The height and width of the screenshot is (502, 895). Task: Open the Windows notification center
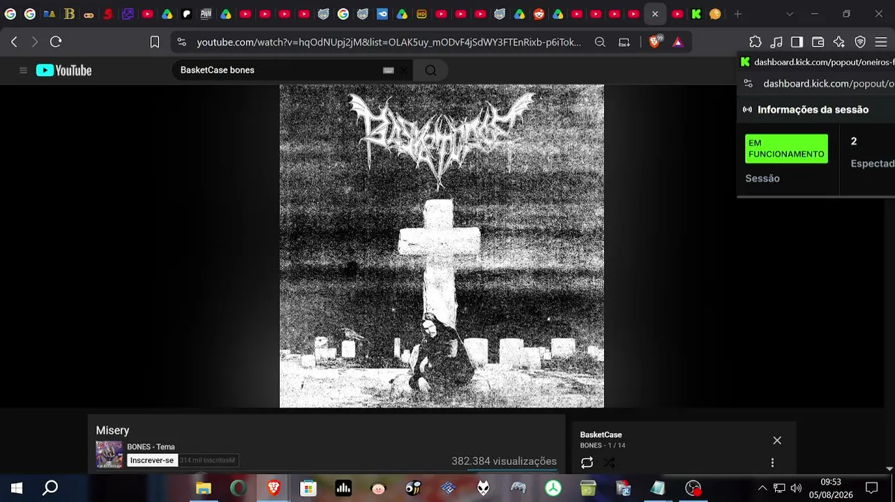871,488
